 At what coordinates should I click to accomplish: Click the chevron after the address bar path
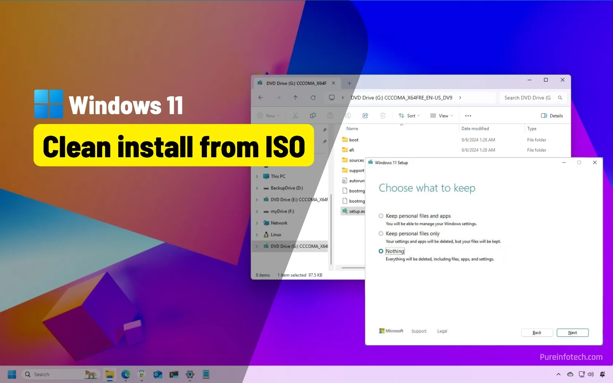click(x=460, y=97)
